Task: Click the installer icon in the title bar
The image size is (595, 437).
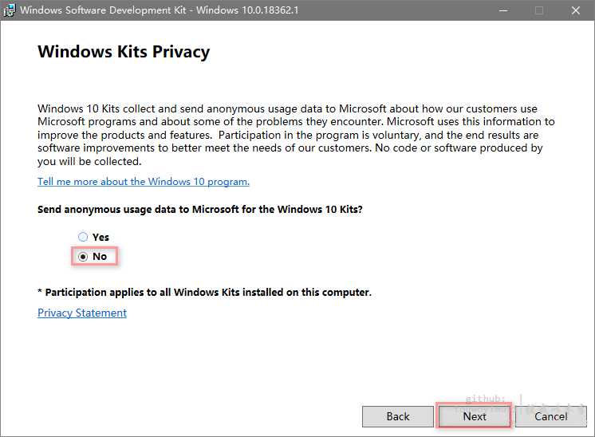Action: pos(9,10)
